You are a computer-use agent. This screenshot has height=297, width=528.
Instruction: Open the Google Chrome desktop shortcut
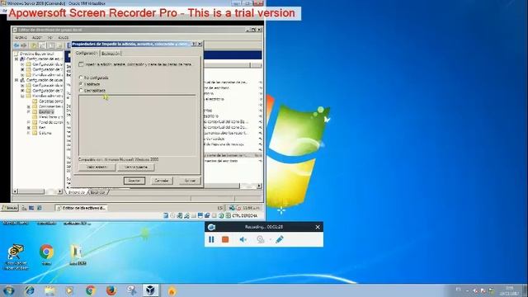click(46, 255)
